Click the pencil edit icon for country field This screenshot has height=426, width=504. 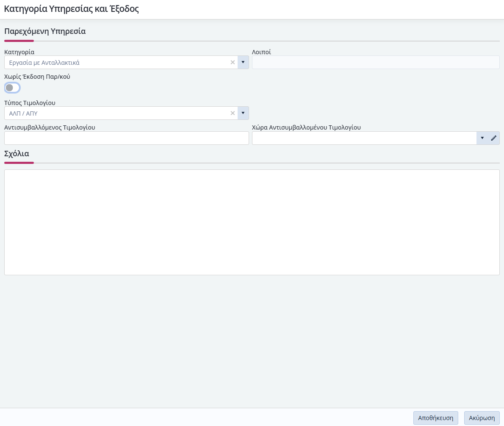point(493,138)
